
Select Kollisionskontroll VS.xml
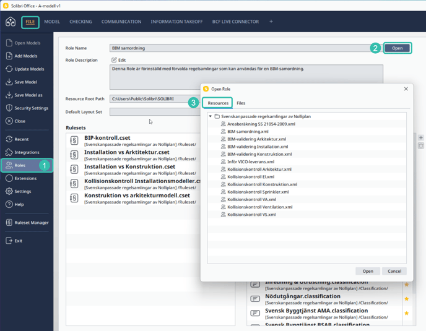click(x=251, y=215)
